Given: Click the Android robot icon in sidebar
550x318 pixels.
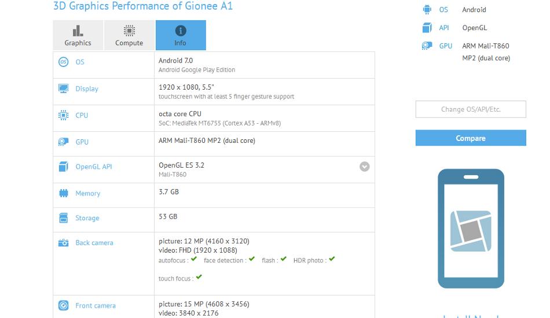Looking at the screenshot, I should (x=427, y=9).
